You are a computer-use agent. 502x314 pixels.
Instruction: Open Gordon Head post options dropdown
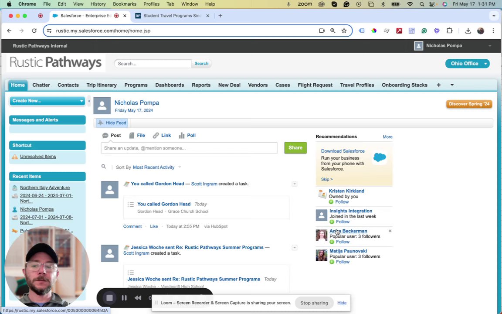point(295,184)
